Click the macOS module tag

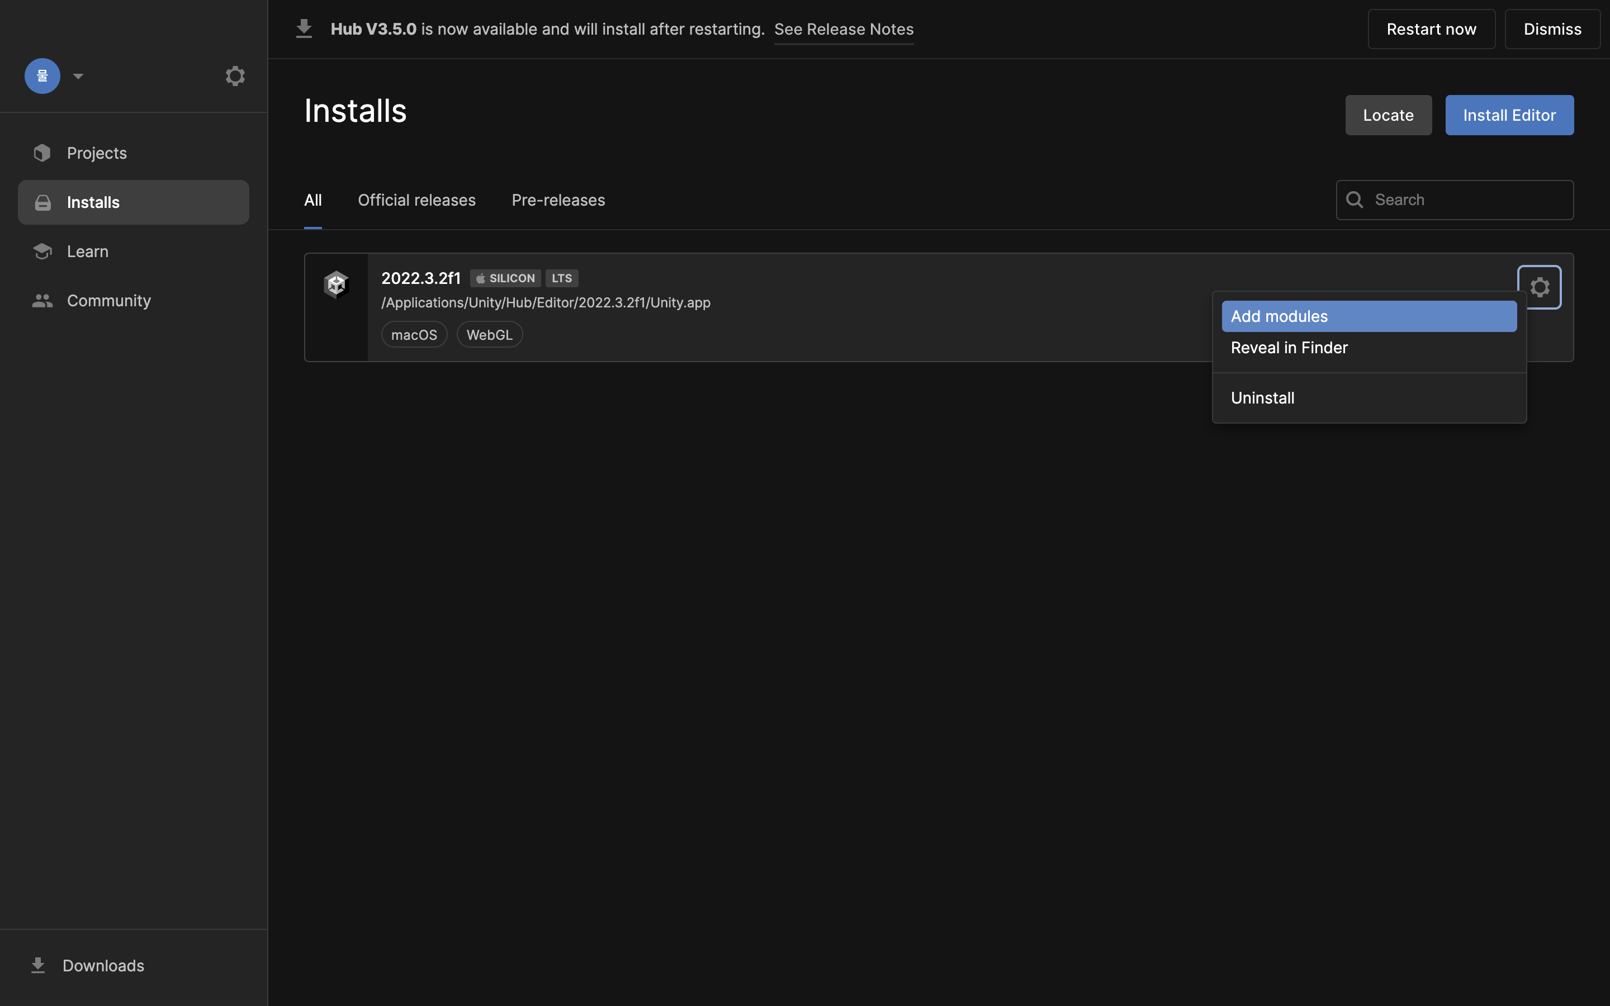(x=414, y=335)
